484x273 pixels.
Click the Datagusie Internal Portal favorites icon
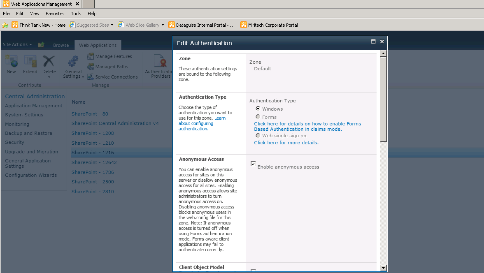coord(172,25)
